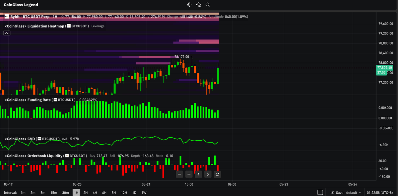Image resolution: width=398 pixels, height=196 pixels.
Task: Toggle the square fullscreen box in bottom bar
Action: (320, 192)
